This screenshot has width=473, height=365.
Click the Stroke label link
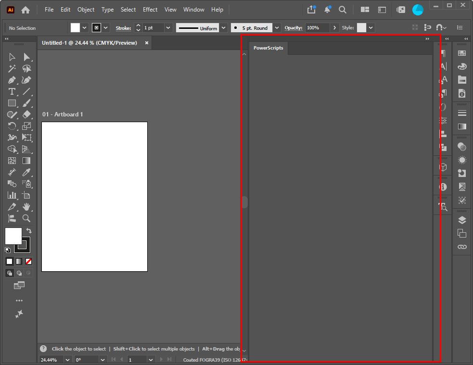pos(123,28)
